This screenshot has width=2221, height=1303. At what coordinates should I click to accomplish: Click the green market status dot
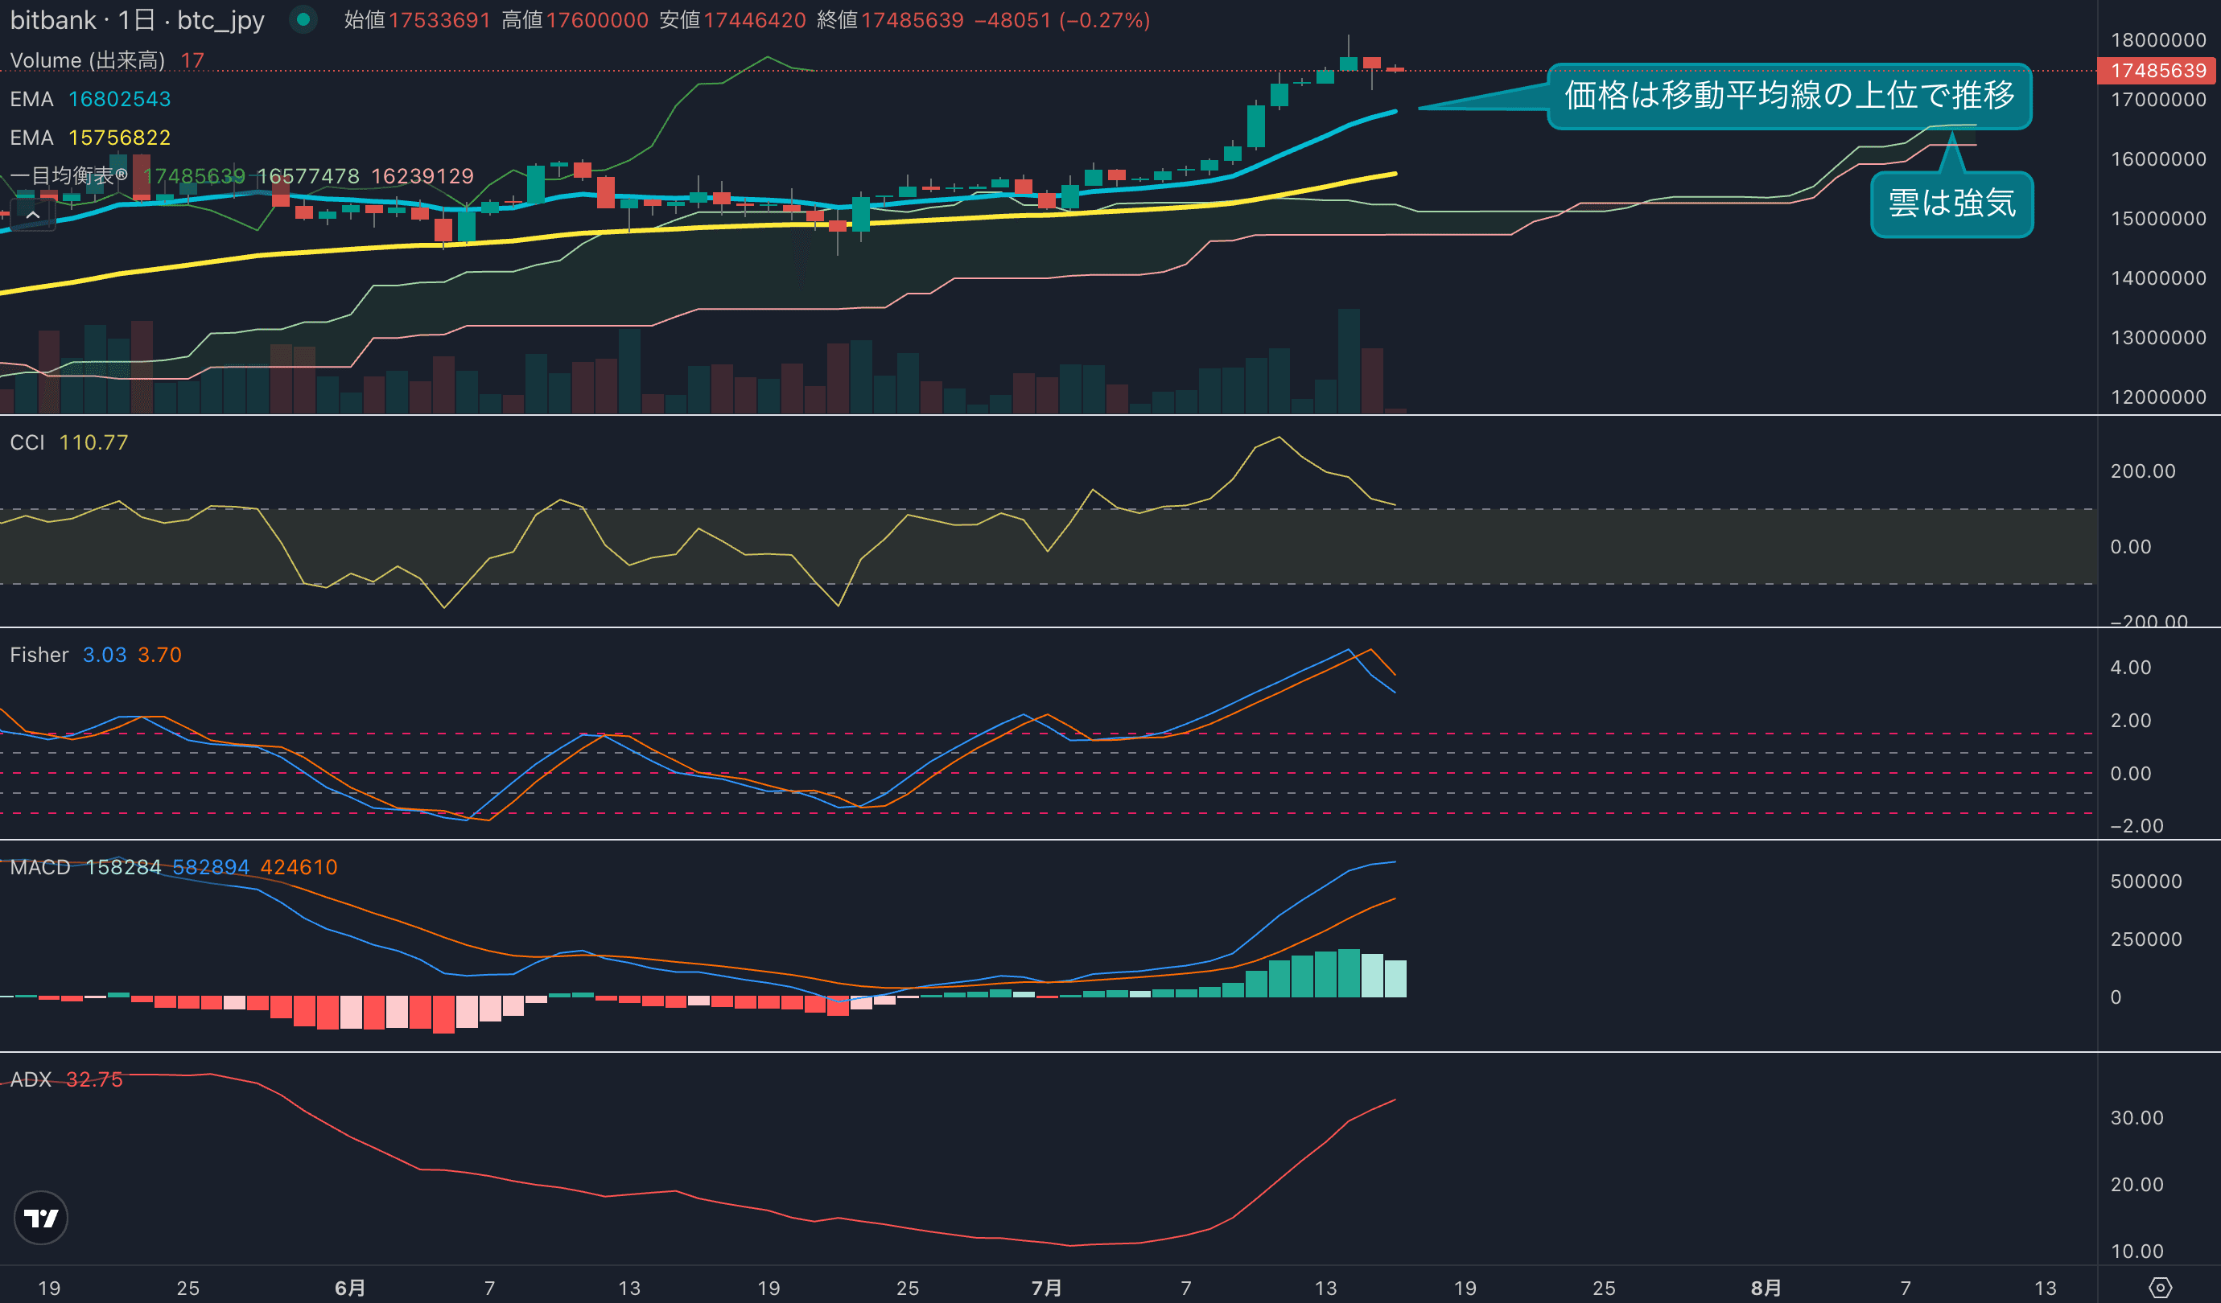[x=303, y=19]
